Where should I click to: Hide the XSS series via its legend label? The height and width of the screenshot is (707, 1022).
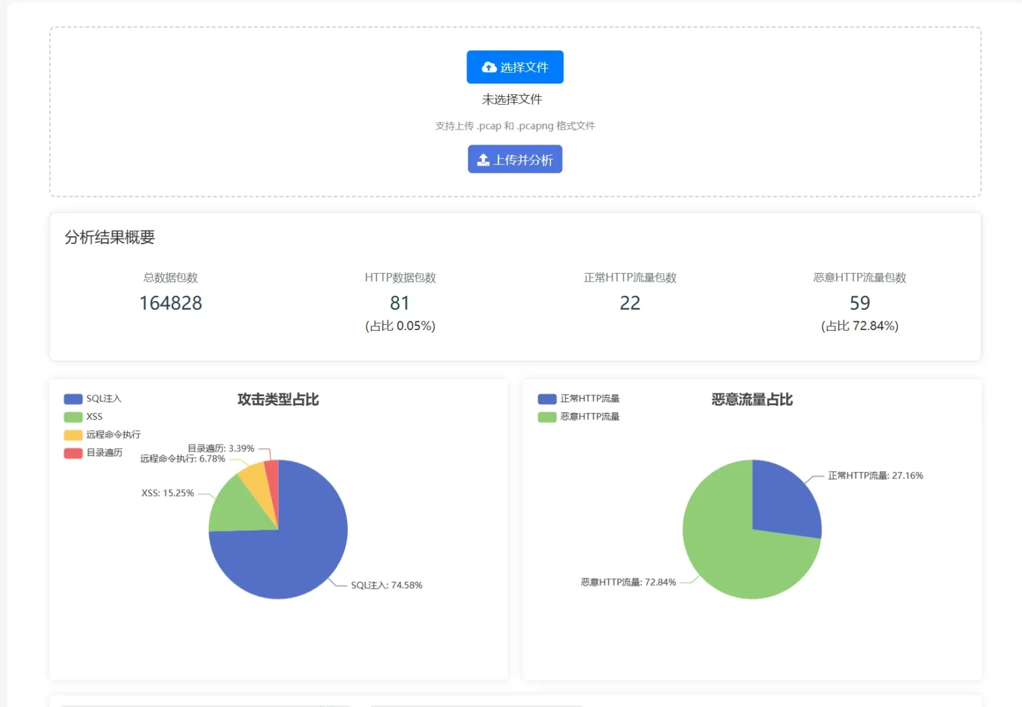pos(94,416)
